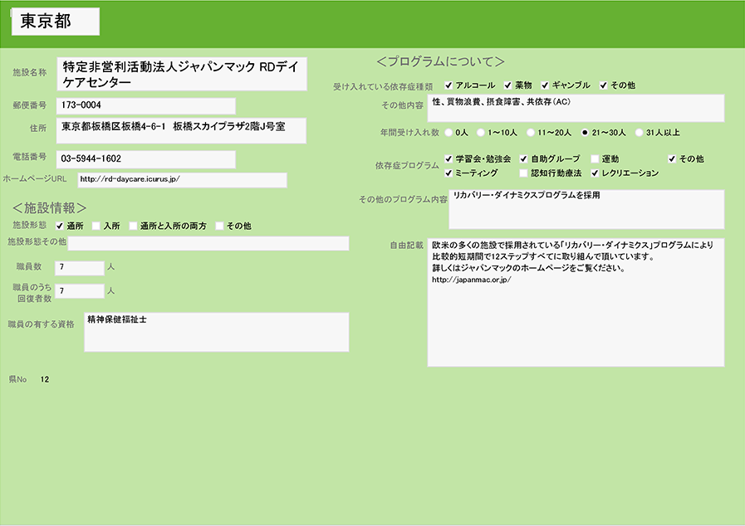Check the 認知行動療法 program checkbox

point(523,173)
